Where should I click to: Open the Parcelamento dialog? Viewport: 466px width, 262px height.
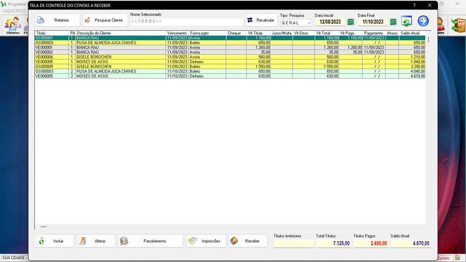point(150,241)
